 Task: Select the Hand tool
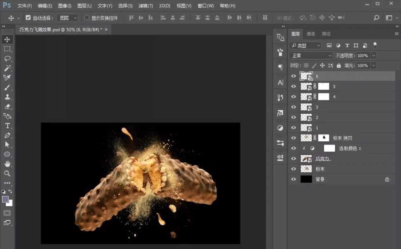click(7, 164)
